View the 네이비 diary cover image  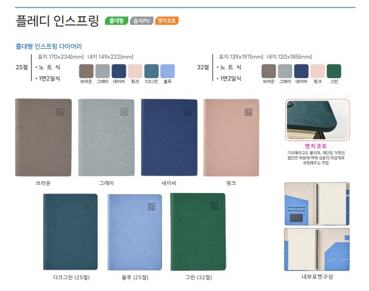[x=169, y=137]
